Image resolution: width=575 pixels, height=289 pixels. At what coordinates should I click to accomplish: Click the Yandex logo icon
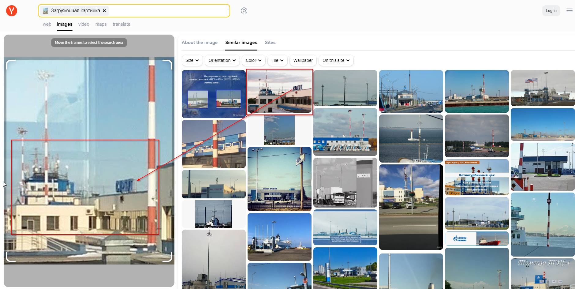[12, 11]
